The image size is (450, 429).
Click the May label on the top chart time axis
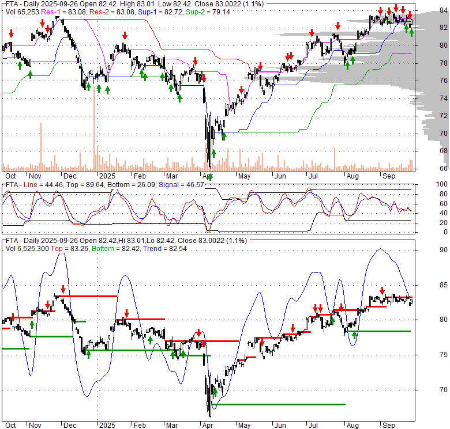[244, 176]
